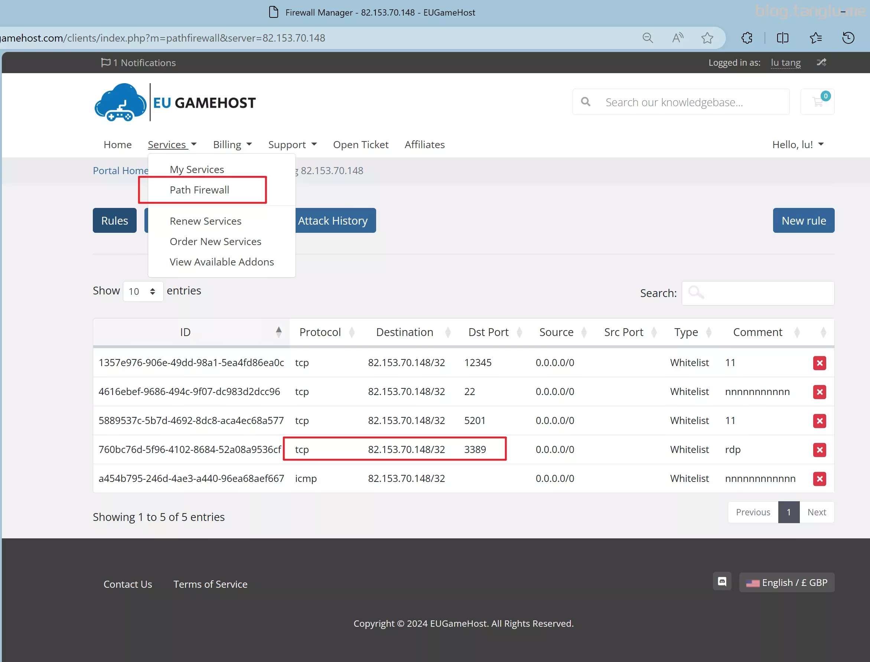Open the Support dropdown
The width and height of the screenshot is (870, 662).
click(x=292, y=145)
